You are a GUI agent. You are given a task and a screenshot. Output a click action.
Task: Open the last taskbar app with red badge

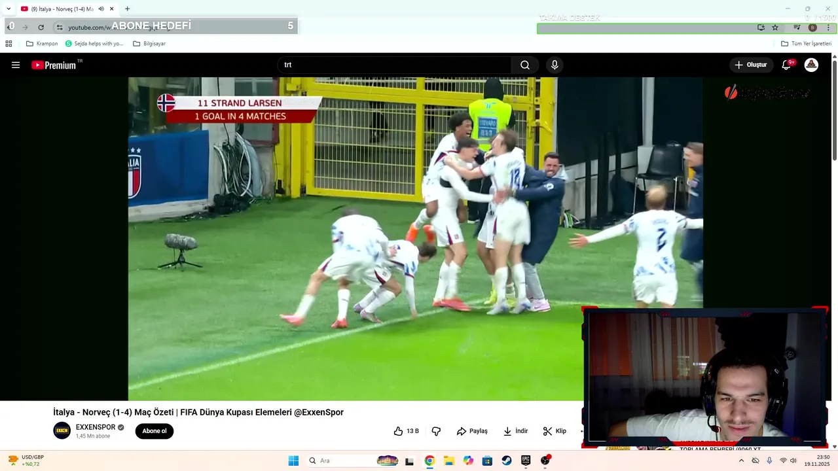(x=545, y=461)
